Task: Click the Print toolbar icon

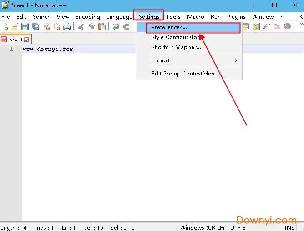Action: [67, 26]
